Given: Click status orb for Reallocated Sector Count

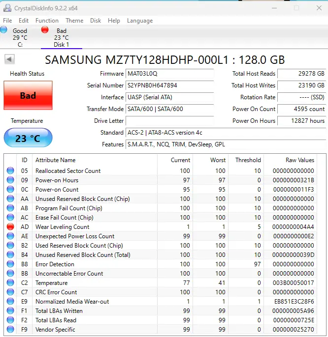Looking at the screenshot, I should point(10,170).
